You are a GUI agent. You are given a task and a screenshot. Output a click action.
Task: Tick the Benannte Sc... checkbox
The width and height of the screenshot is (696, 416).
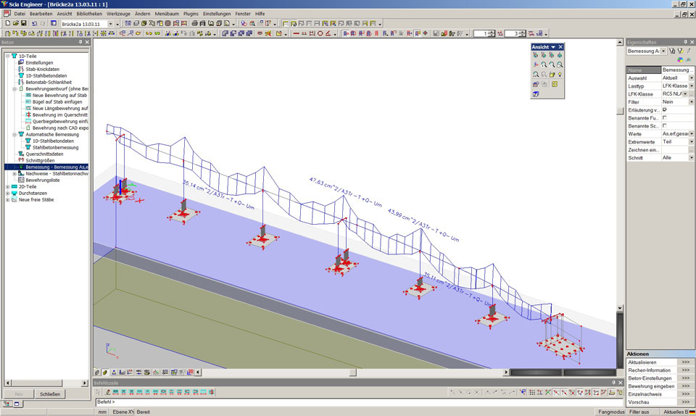pos(665,125)
